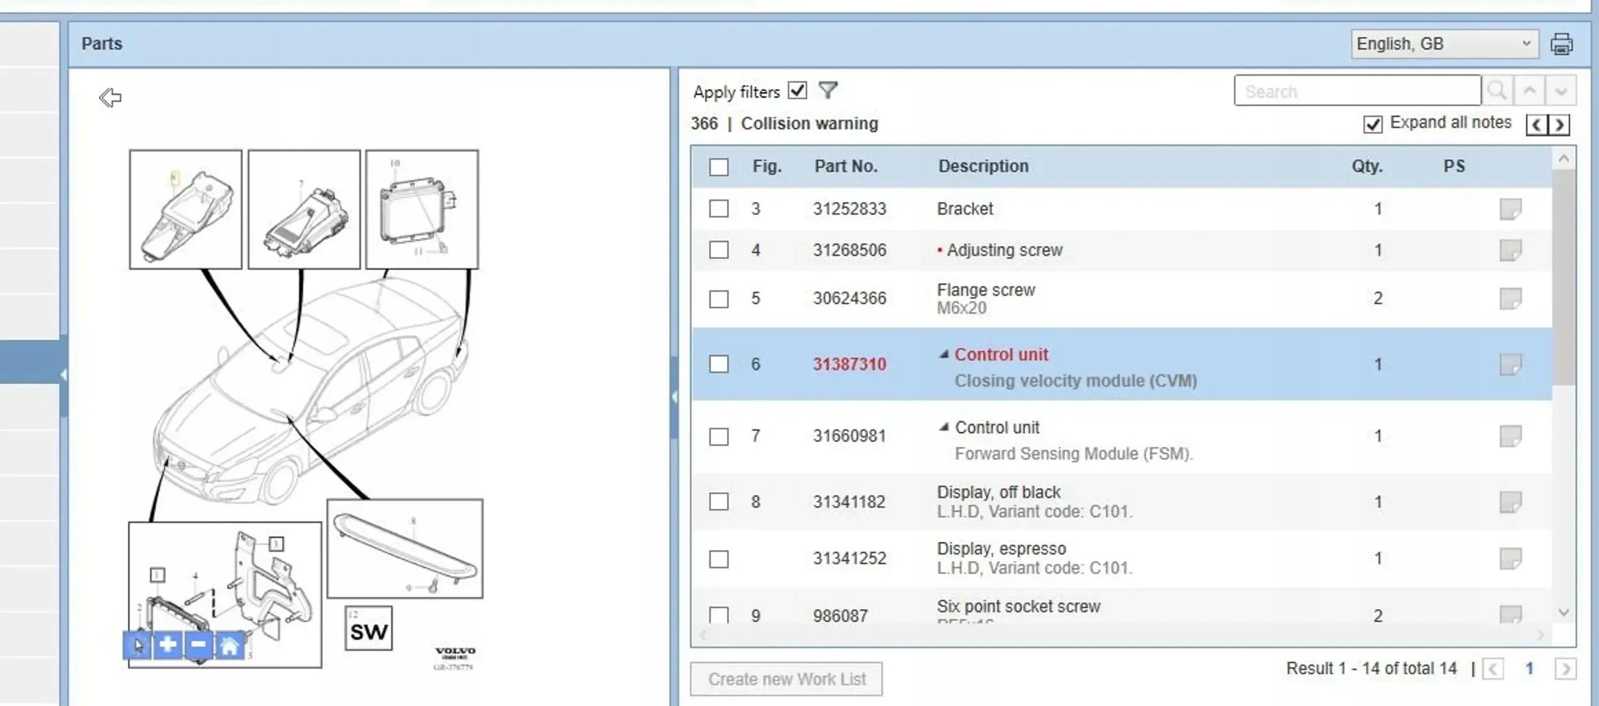
Task: Click in the parts Search field
Action: [x=1357, y=91]
